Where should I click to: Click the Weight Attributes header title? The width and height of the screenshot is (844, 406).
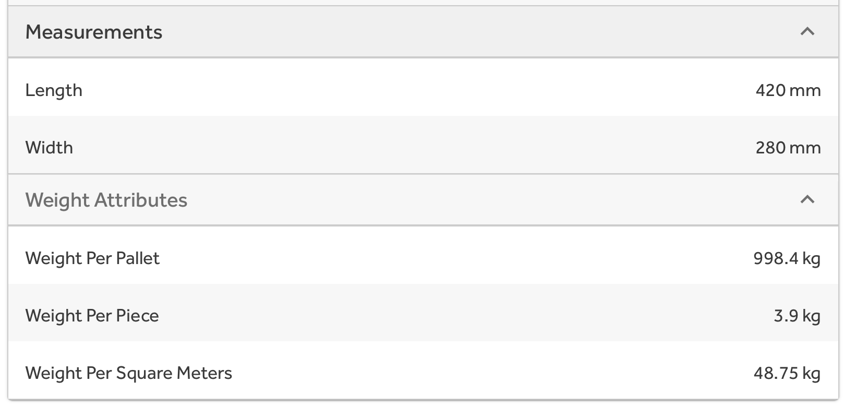click(106, 200)
